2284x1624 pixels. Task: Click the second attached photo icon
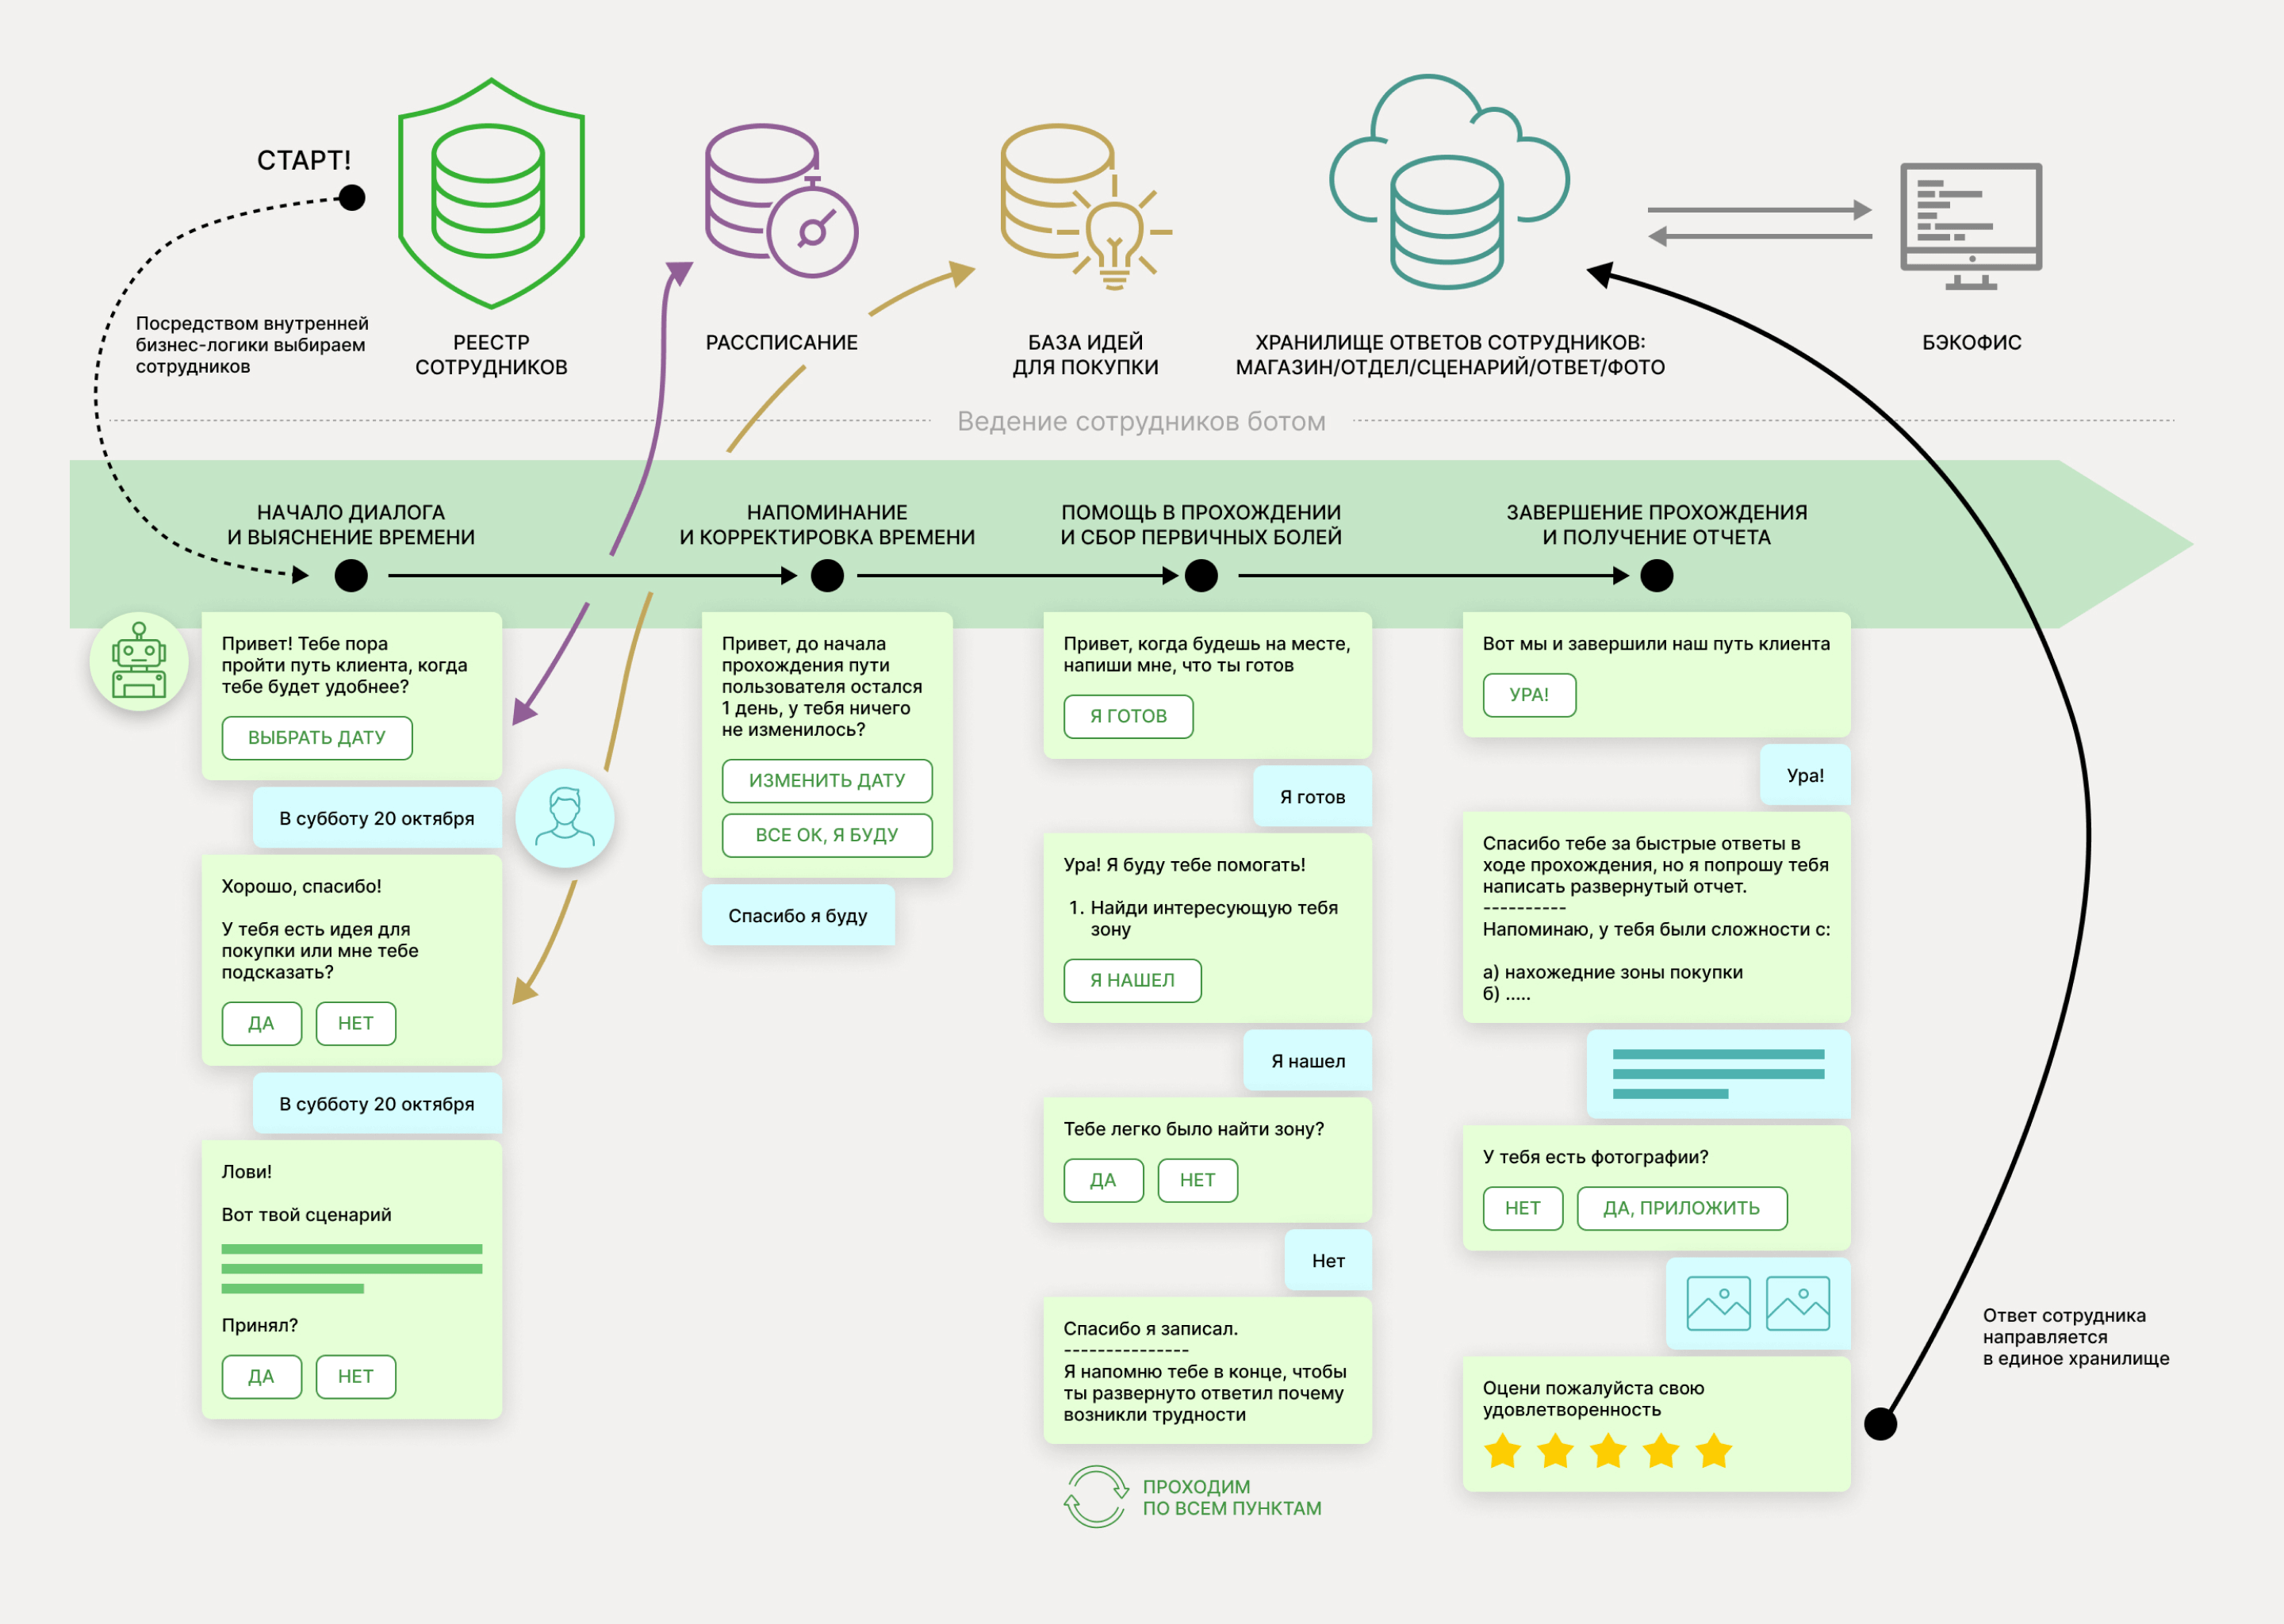pyautogui.click(x=1798, y=1303)
